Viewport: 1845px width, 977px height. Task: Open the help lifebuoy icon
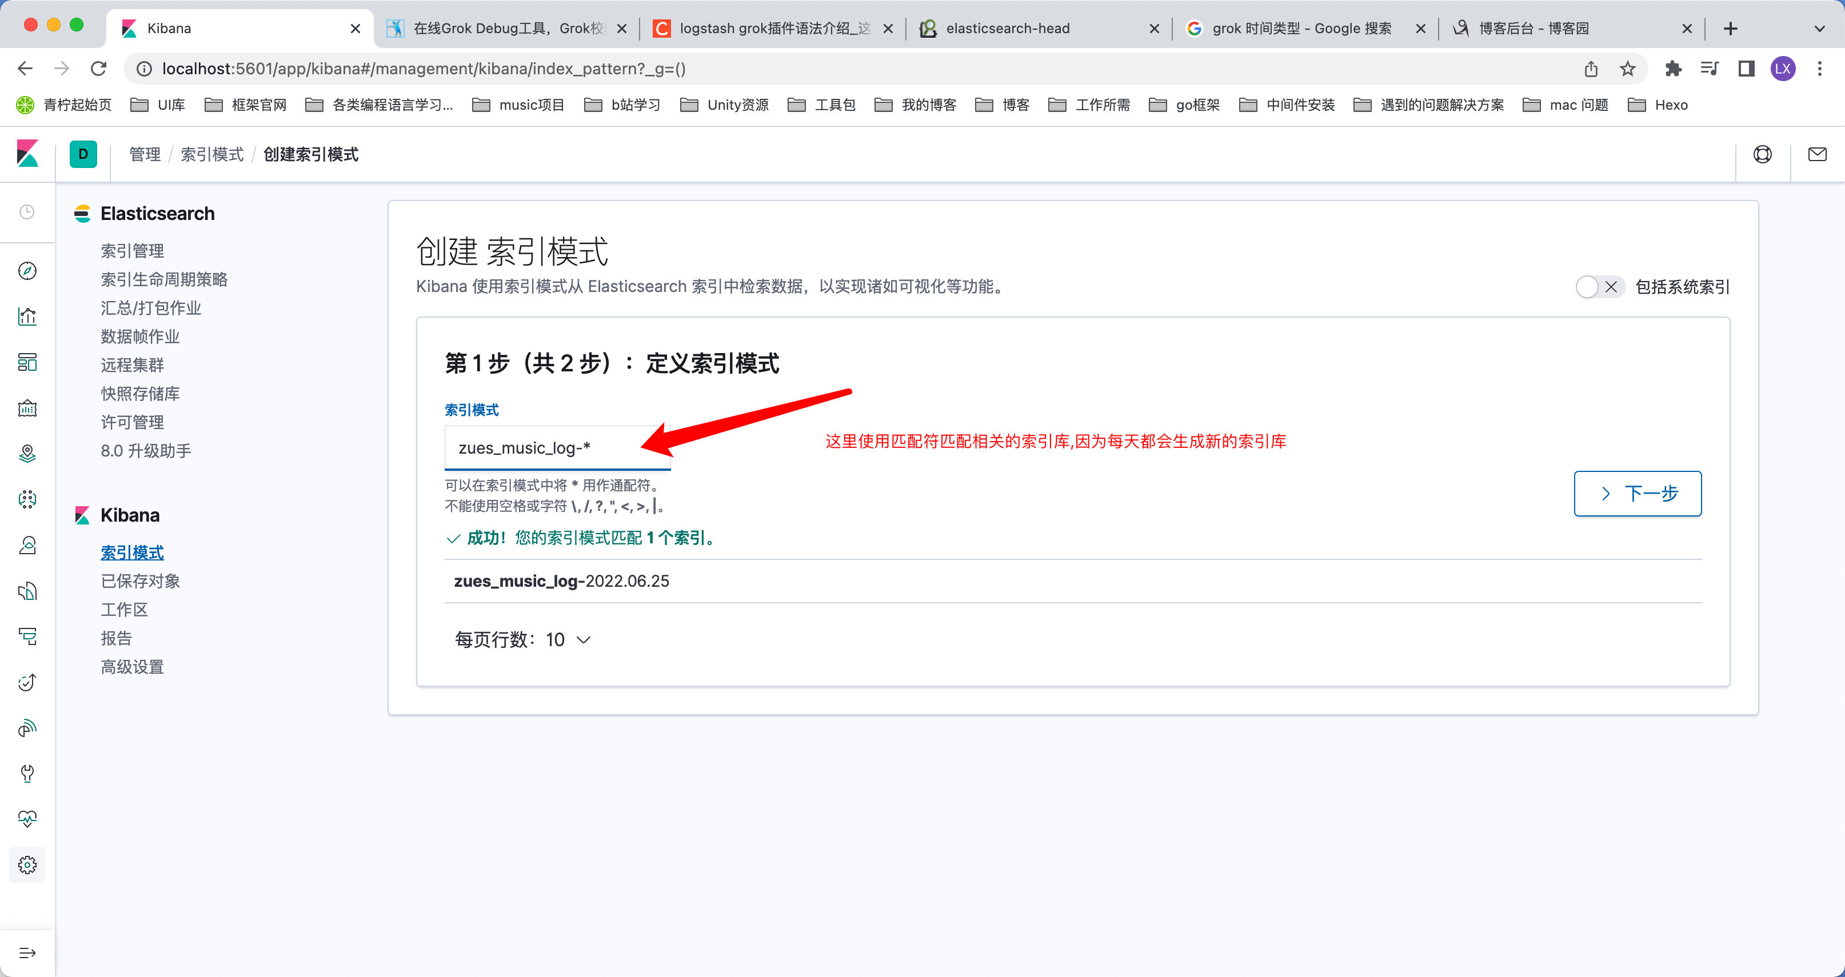tap(1763, 154)
